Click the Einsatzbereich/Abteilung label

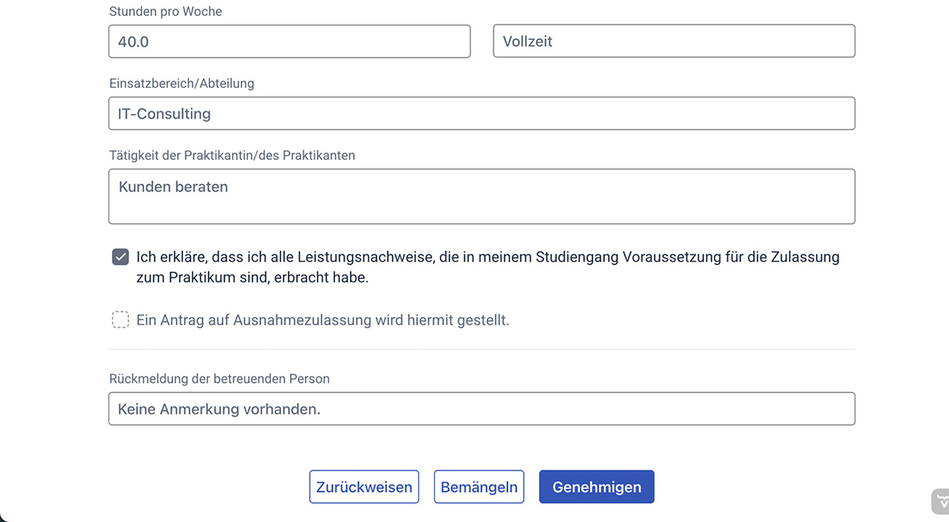point(181,83)
